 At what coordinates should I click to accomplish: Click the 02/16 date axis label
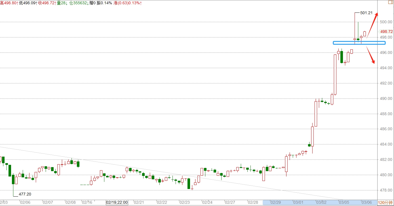click(87, 203)
